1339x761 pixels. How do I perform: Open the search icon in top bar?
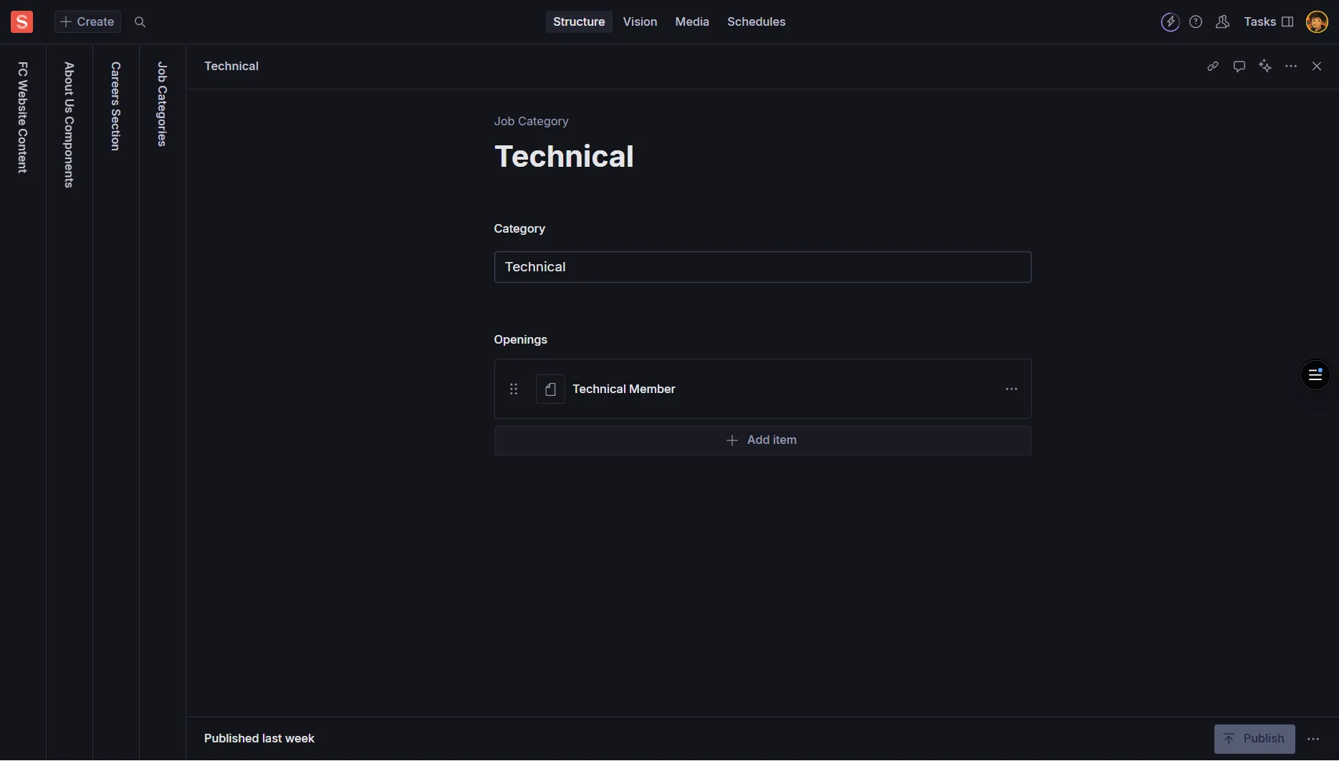pos(140,22)
